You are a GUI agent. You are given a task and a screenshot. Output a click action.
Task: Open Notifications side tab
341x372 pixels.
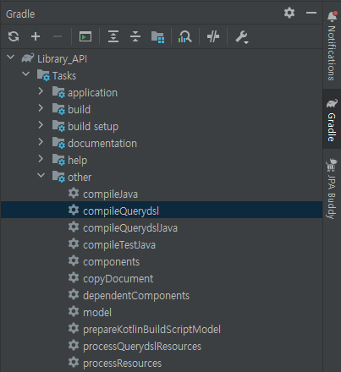[x=332, y=46]
